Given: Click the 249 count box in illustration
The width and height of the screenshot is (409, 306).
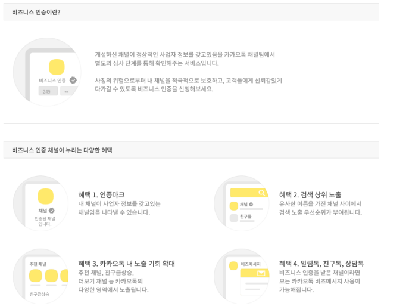Looking at the screenshot, I should coord(48,91).
